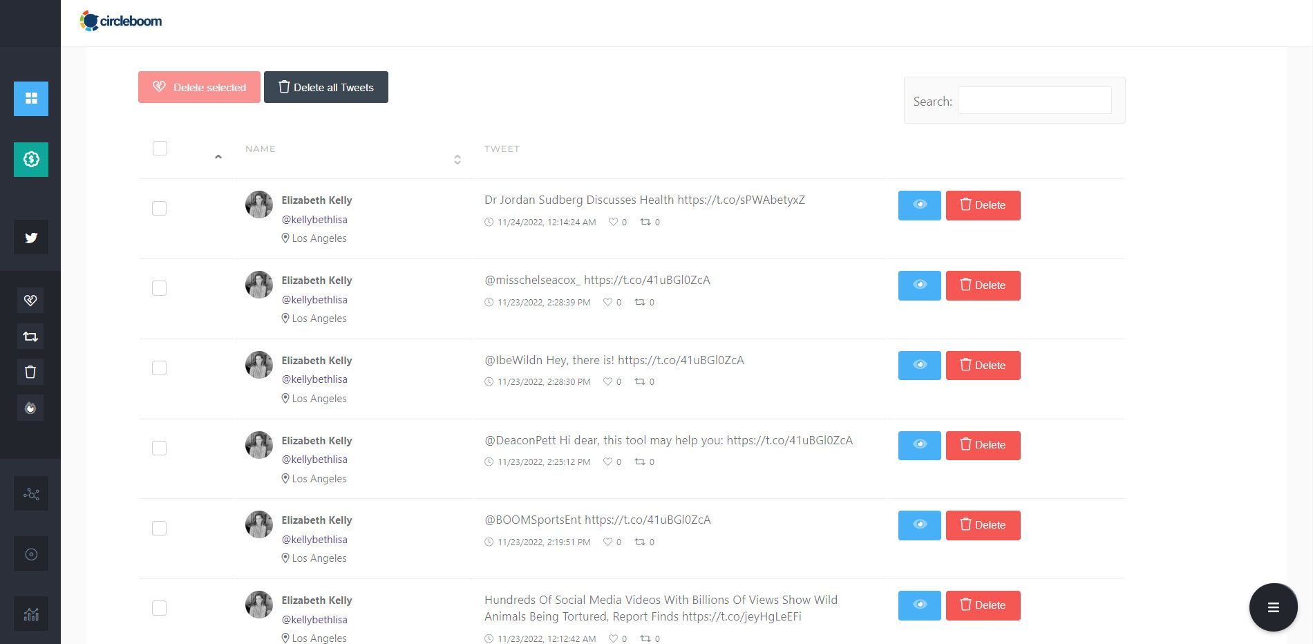Image resolution: width=1313 pixels, height=644 pixels.
Task: Delete the Hundreds Of Social Media Videos tweet
Action: pos(983,605)
